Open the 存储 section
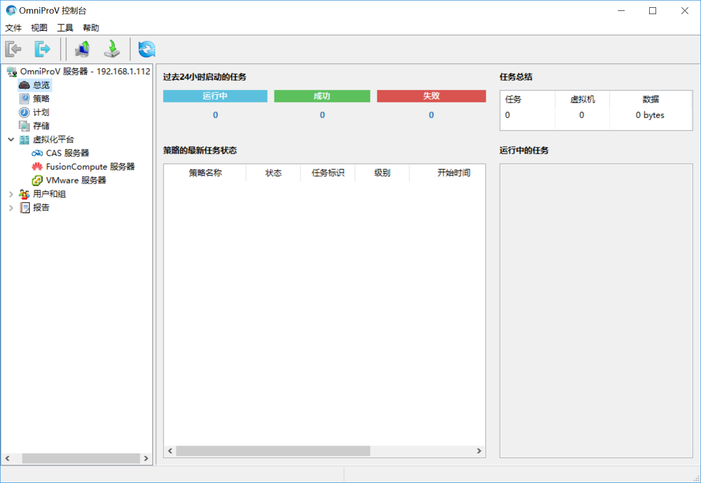Image resolution: width=701 pixels, height=483 pixels. 41,126
